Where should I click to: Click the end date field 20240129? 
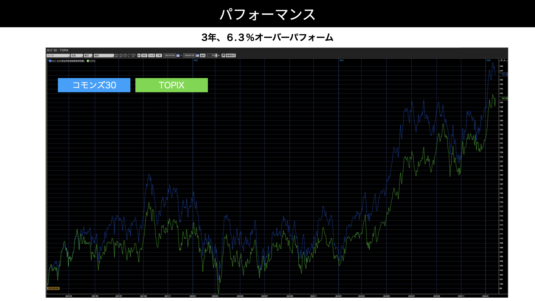click(x=189, y=55)
